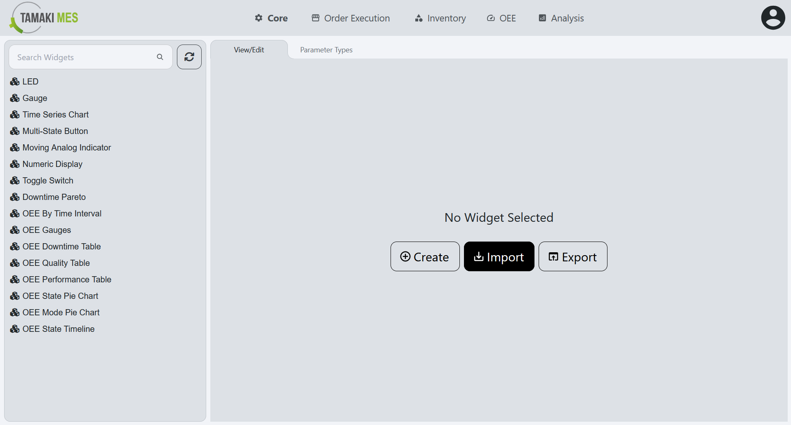791x425 pixels.
Task: Click inside the Search Widgets field
Action: (x=82, y=57)
